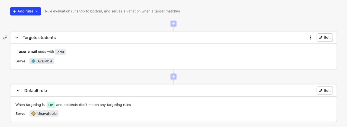Click the Serve label in Default rule
Image resolution: width=347 pixels, height=127 pixels.
point(20,114)
